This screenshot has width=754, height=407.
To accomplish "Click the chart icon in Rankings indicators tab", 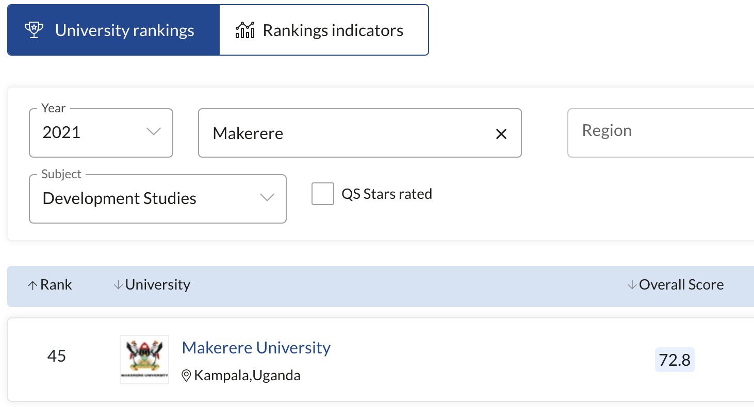I will pyautogui.click(x=244, y=30).
